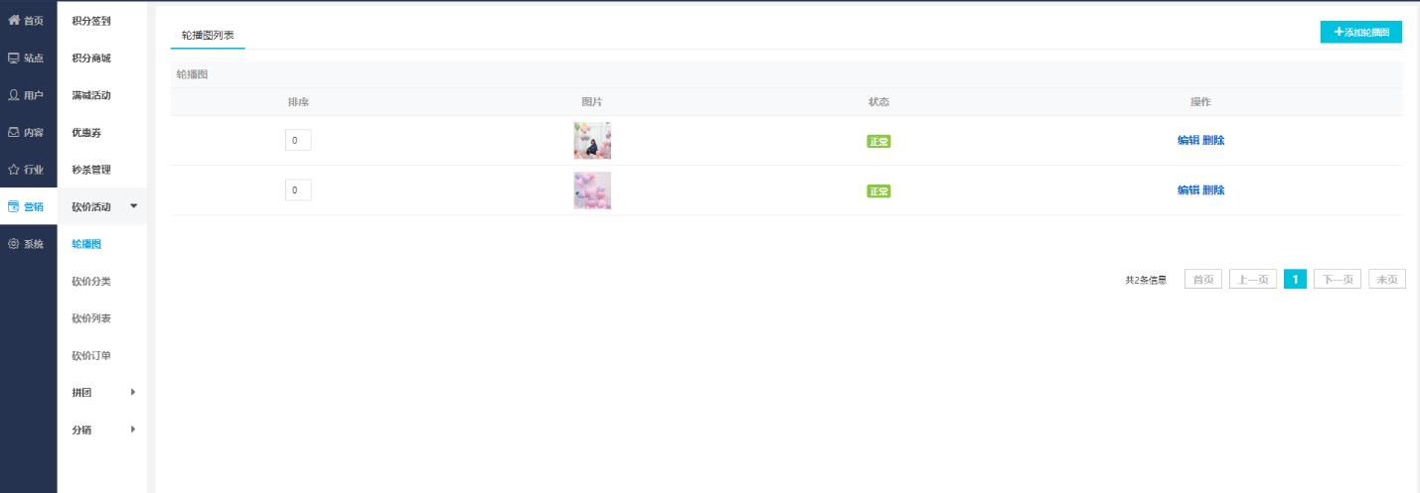
Task: Select the 站点 site monitor icon
Action: (14, 58)
